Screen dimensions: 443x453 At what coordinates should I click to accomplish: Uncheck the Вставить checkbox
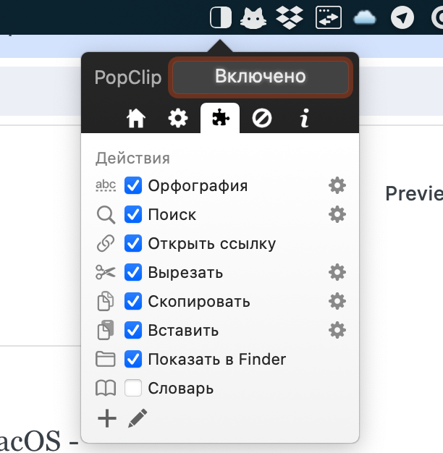[x=133, y=330]
